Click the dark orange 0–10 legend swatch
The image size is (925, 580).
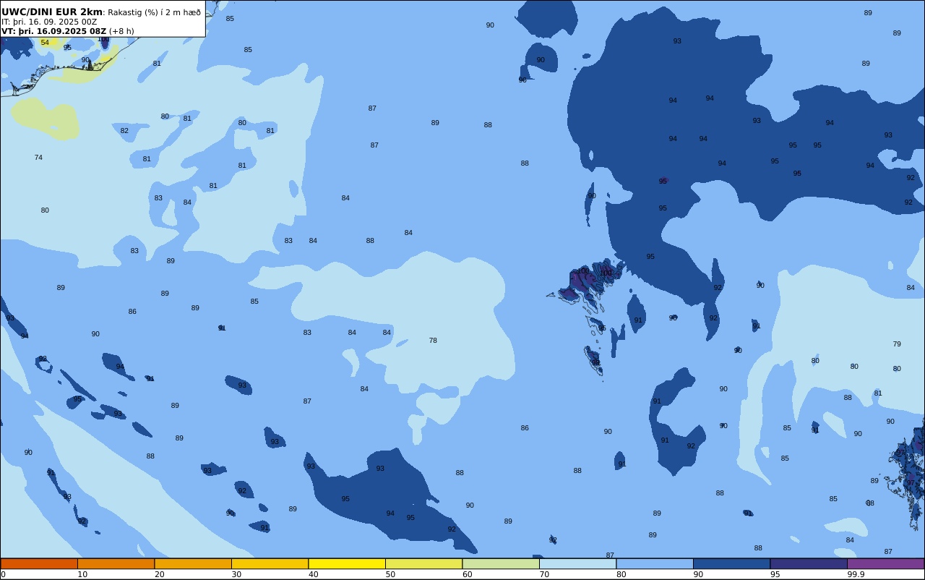39,563
